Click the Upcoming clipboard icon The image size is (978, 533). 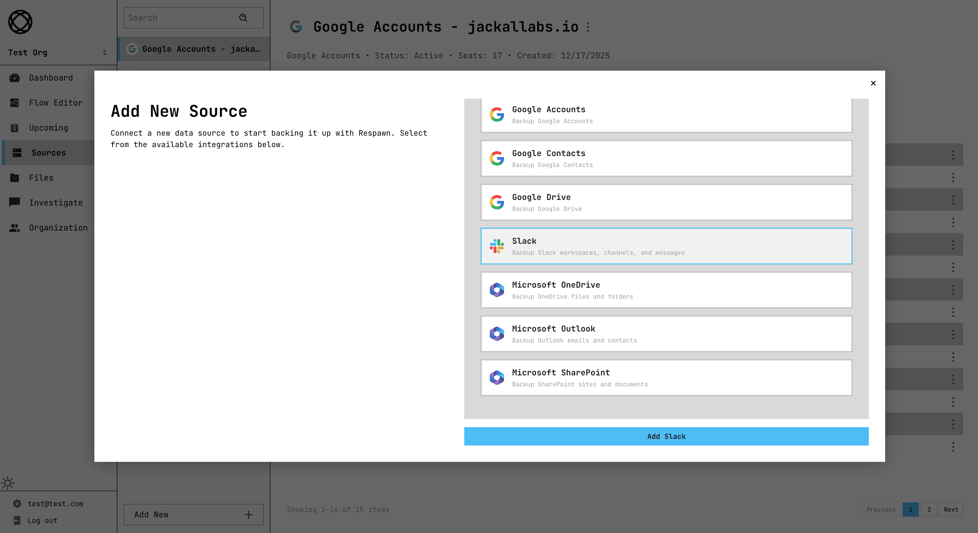(15, 128)
